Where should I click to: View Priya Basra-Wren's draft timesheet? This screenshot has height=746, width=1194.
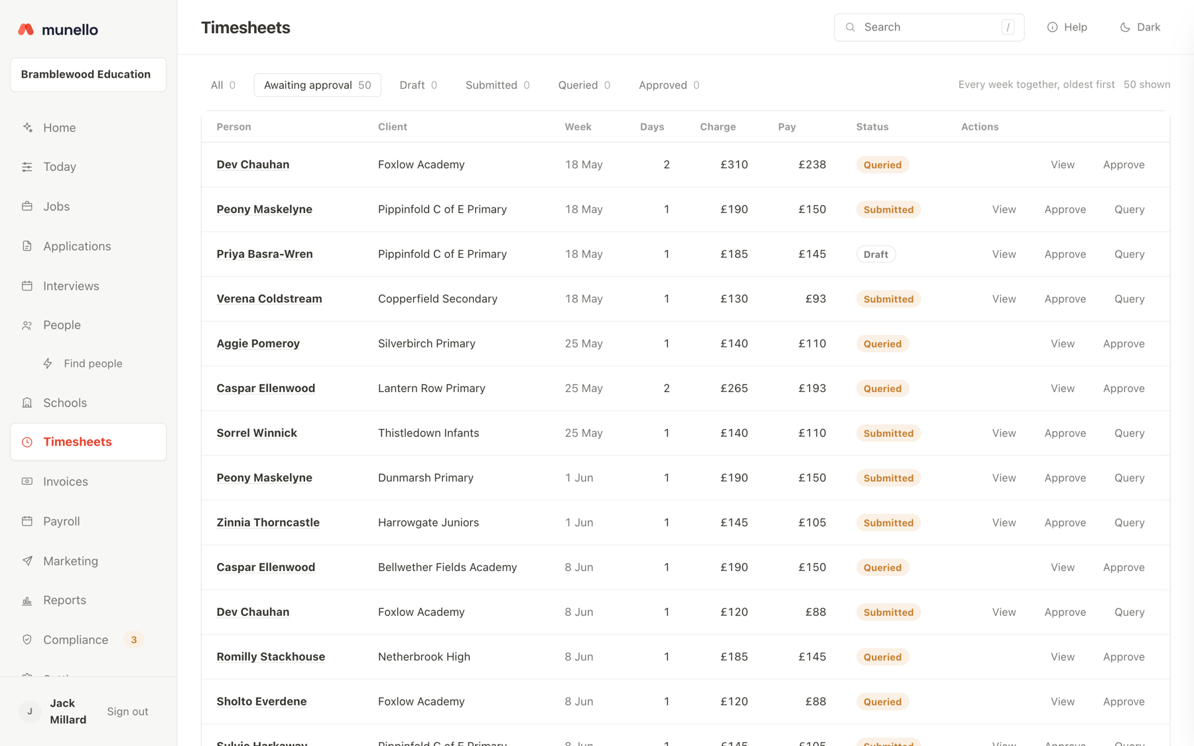(1004, 254)
